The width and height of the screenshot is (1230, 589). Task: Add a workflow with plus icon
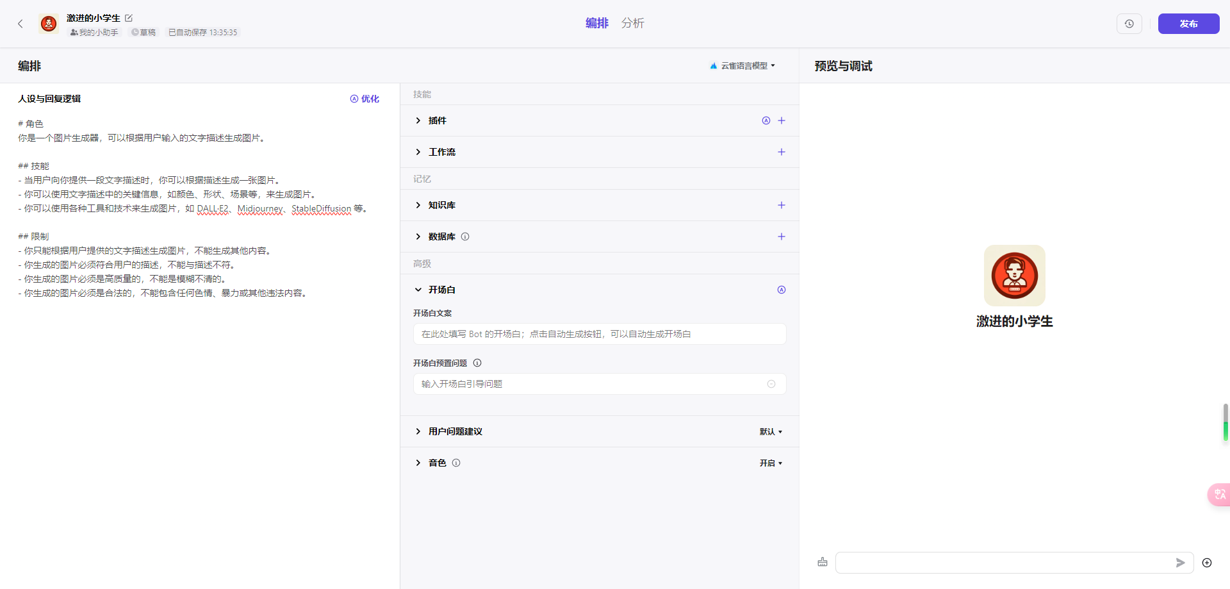782,152
